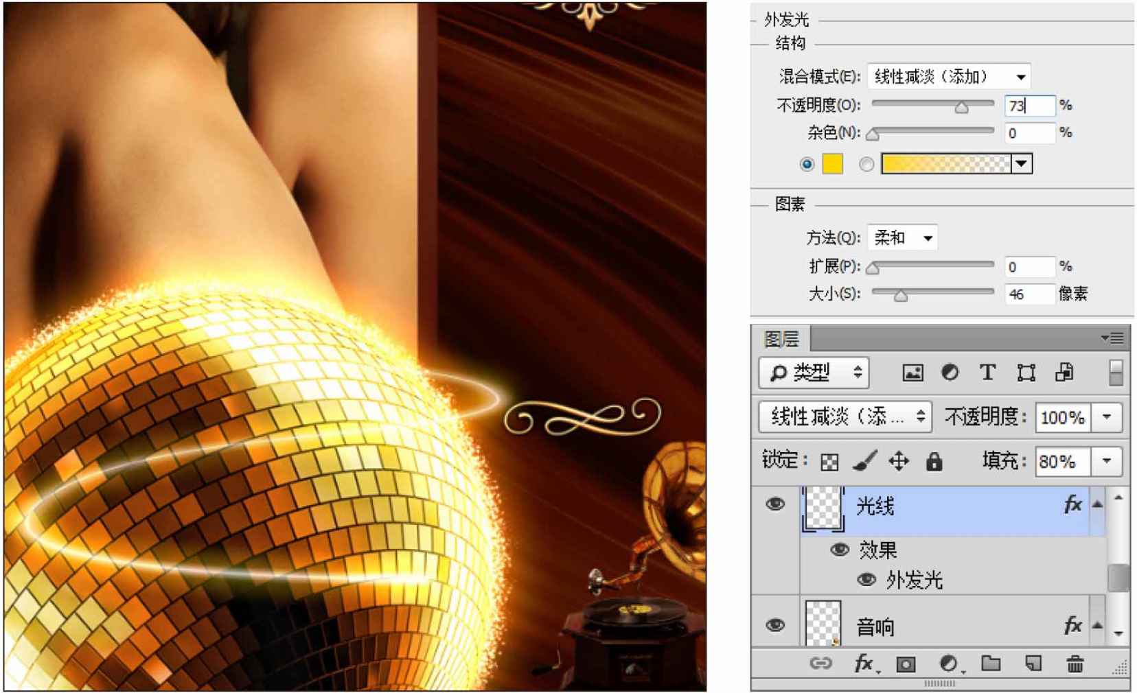Select the gradient radio button
The width and height of the screenshot is (1137, 693).
click(866, 164)
